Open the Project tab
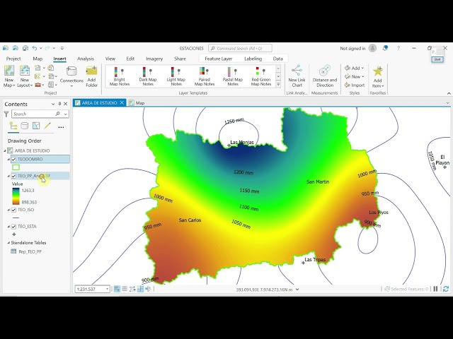Screen dimensions: 453x339 (13, 59)
